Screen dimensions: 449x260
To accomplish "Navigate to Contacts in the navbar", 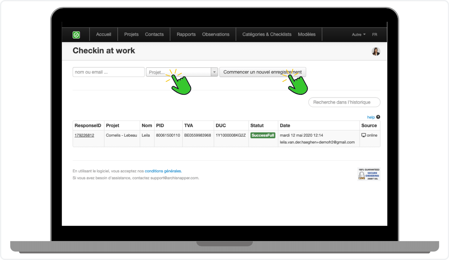I will [154, 34].
